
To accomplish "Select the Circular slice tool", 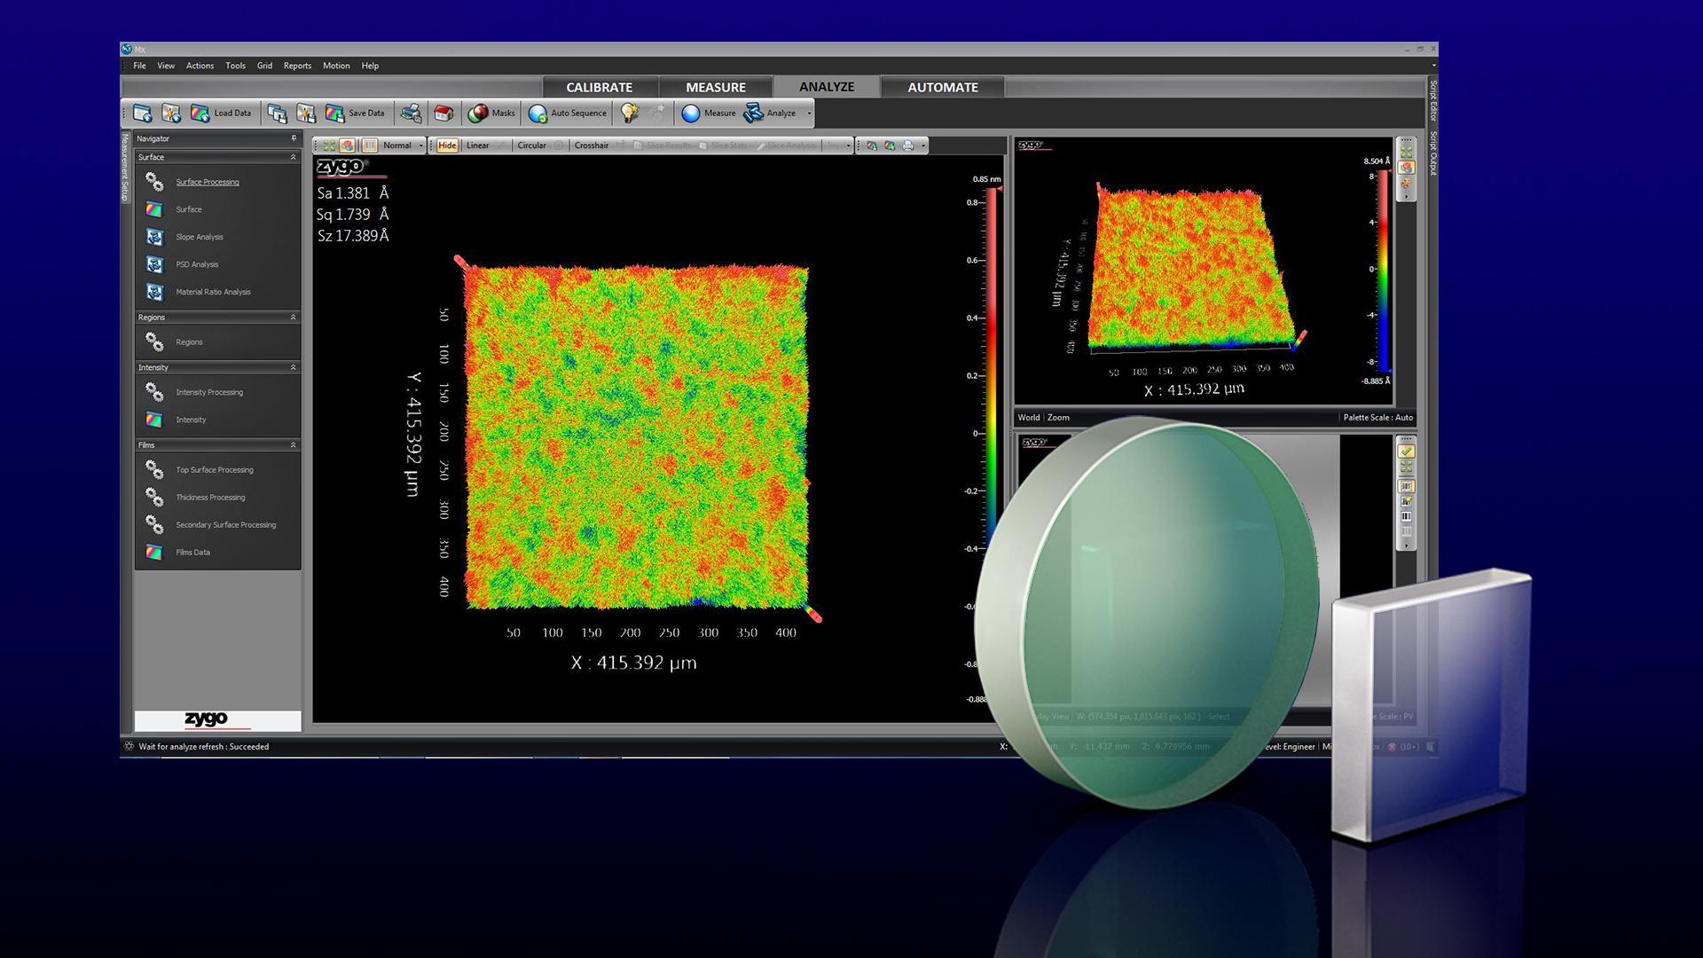I will (531, 145).
